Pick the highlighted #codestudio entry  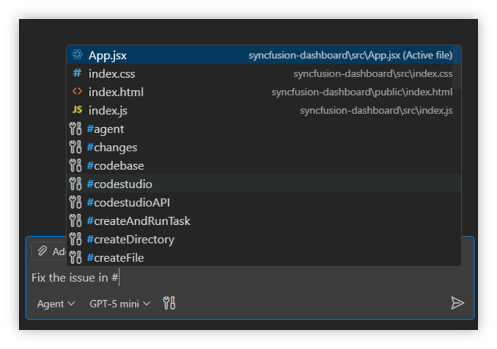point(119,184)
